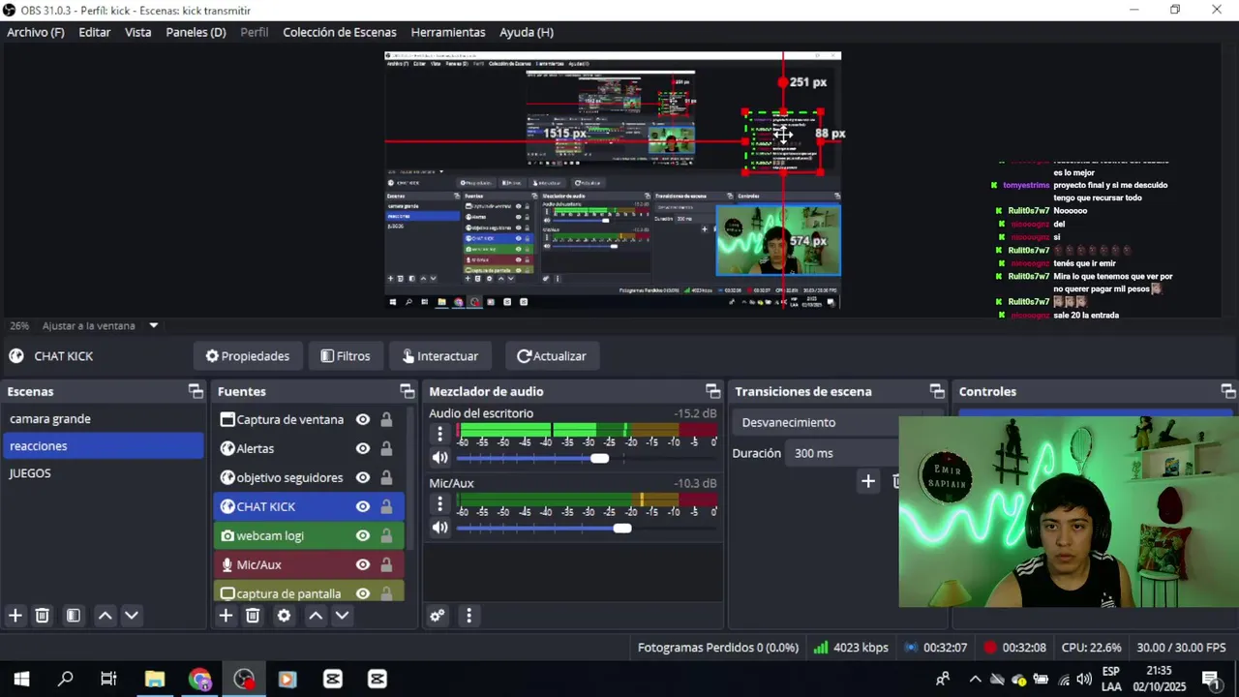
Task: Move scene down arrow in Escenas
Action: pos(132,616)
